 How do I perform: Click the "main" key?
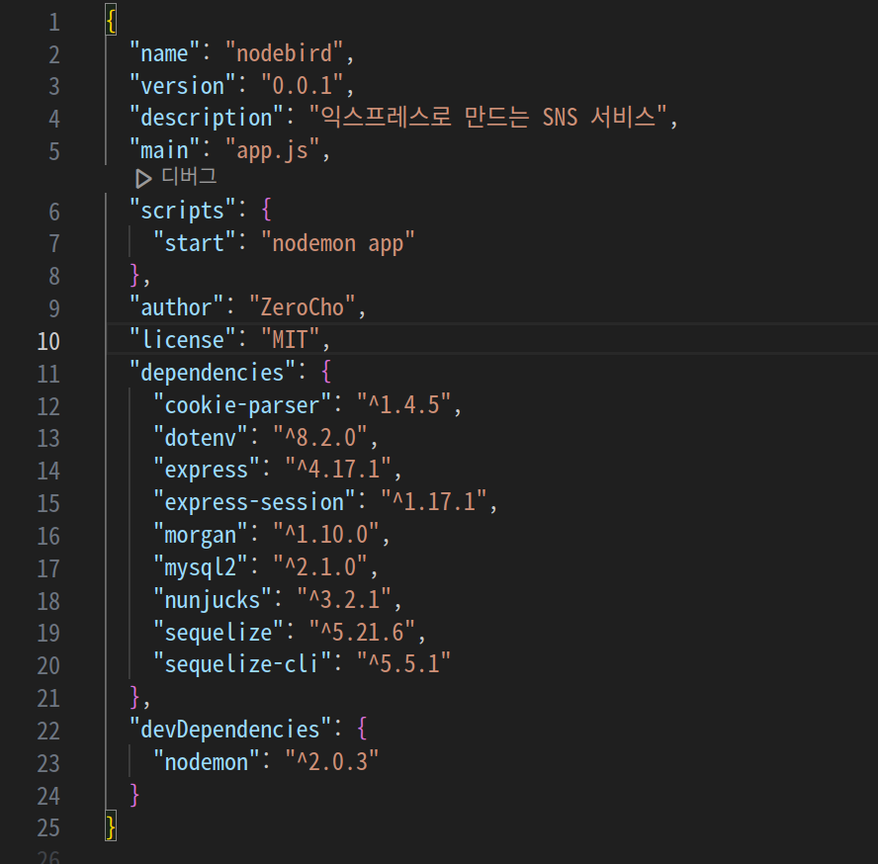pos(164,150)
